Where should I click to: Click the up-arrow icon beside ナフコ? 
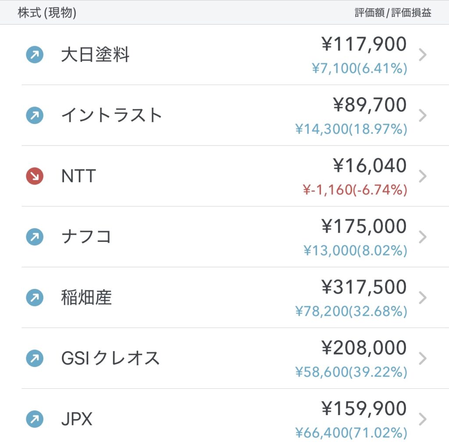point(35,237)
